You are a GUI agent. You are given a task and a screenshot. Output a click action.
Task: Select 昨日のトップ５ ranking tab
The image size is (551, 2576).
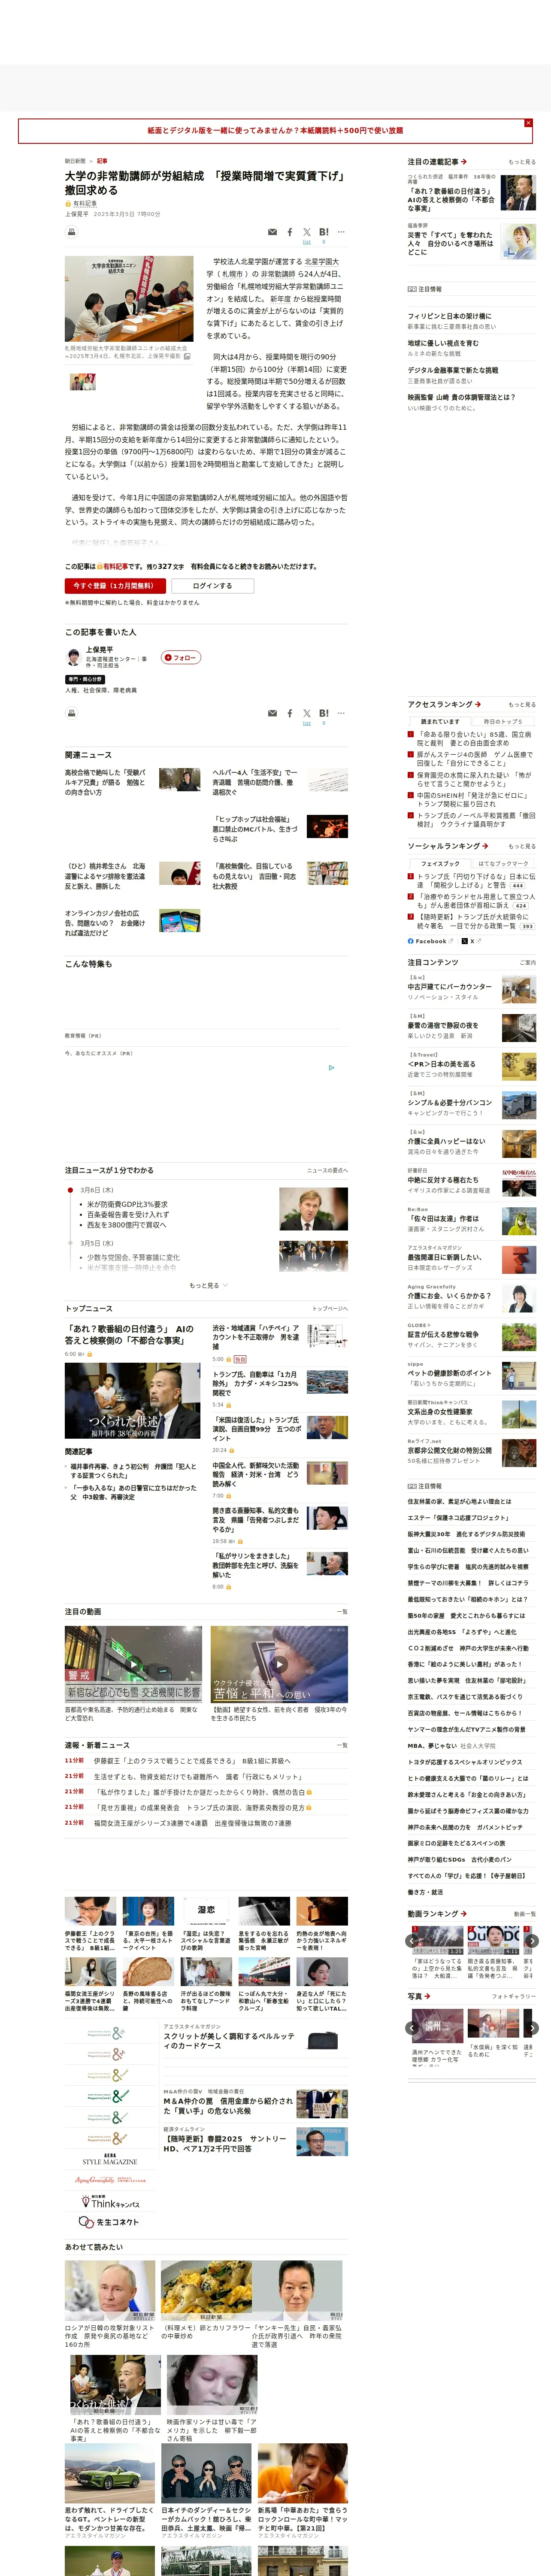[503, 721]
